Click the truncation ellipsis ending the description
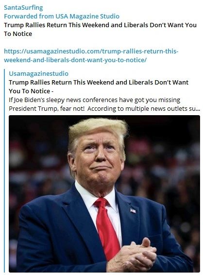The height and width of the screenshot is (275, 203). pos(198,110)
